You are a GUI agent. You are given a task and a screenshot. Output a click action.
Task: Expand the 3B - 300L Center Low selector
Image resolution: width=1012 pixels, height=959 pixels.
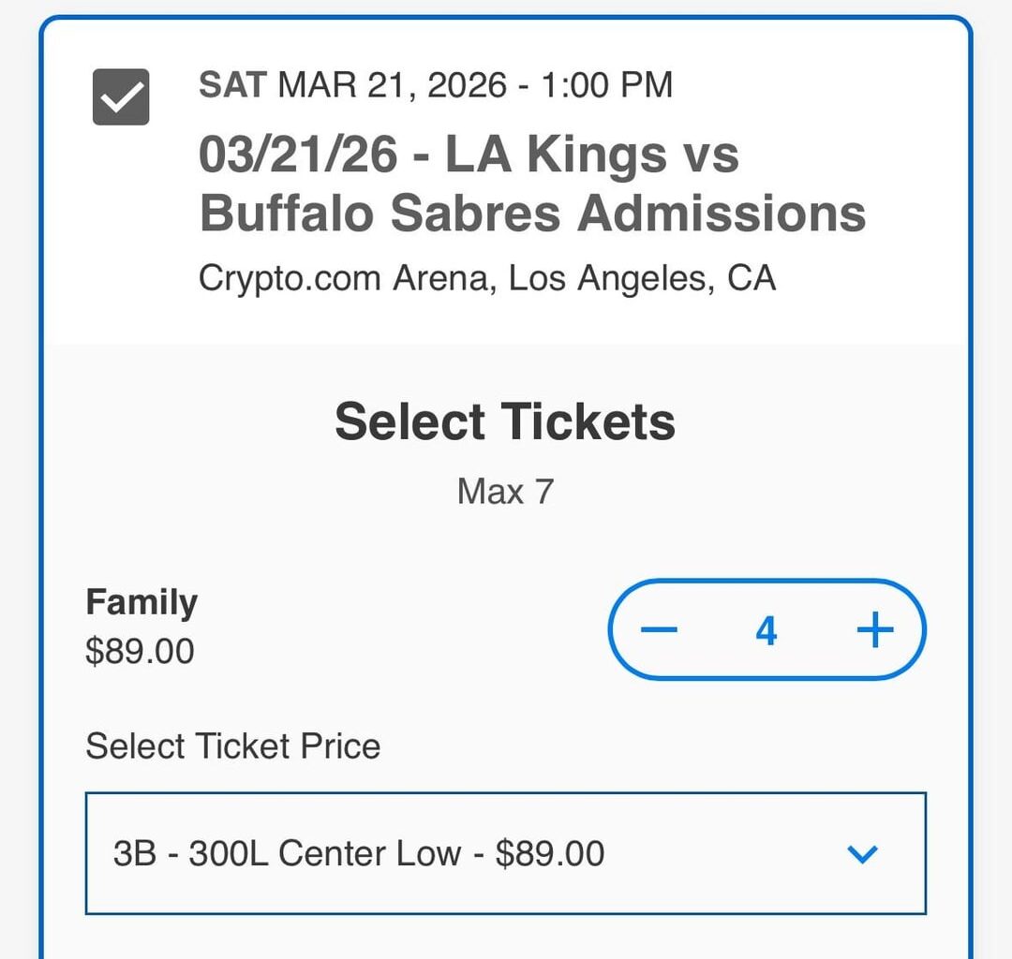pyautogui.click(x=506, y=853)
